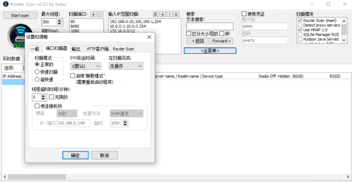Uncheck the Router Scan (main) module

click(x=300, y=20)
